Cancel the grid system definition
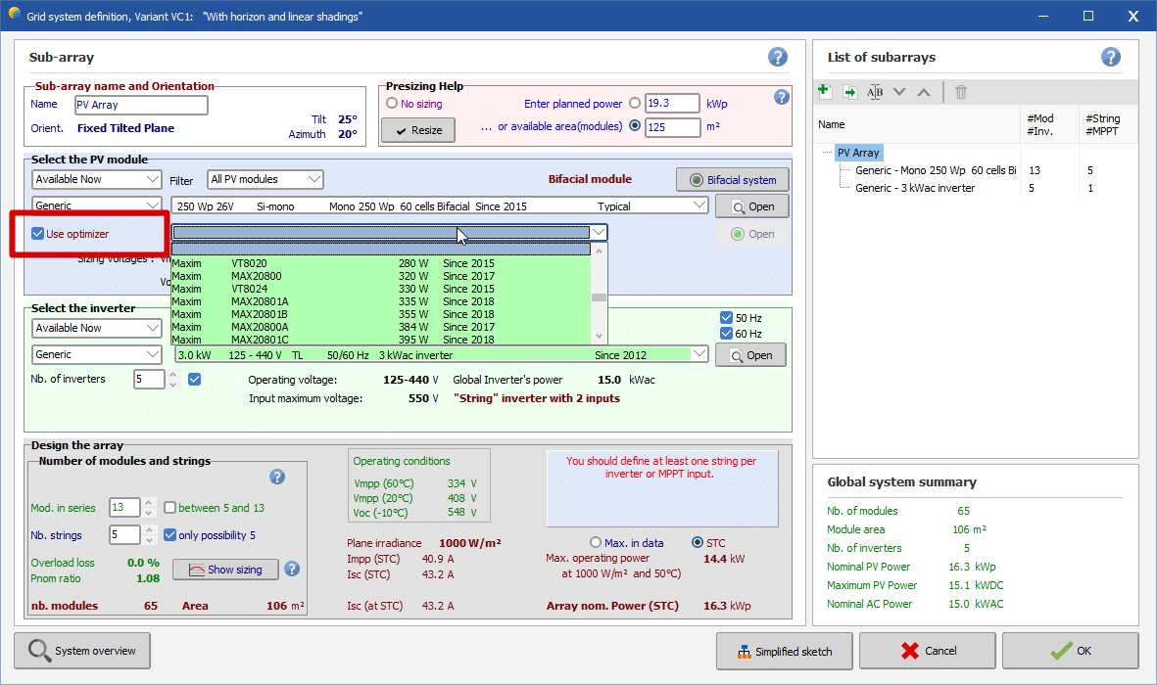 pyautogui.click(x=928, y=651)
